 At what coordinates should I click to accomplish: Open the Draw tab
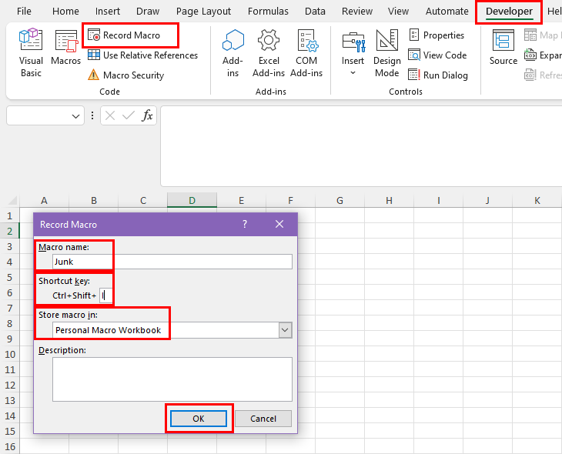pos(148,11)
